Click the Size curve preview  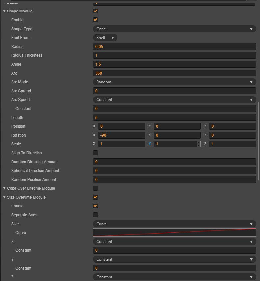click(174, 233)
